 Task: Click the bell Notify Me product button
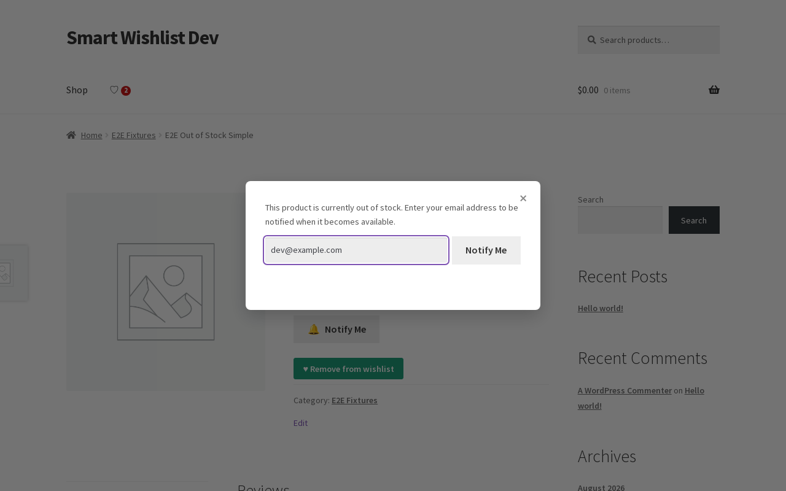coord(337,329)
